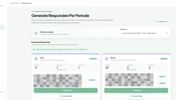Click the Murid account code 848878
Screen dimensions: 176x100
click(162, 83)
